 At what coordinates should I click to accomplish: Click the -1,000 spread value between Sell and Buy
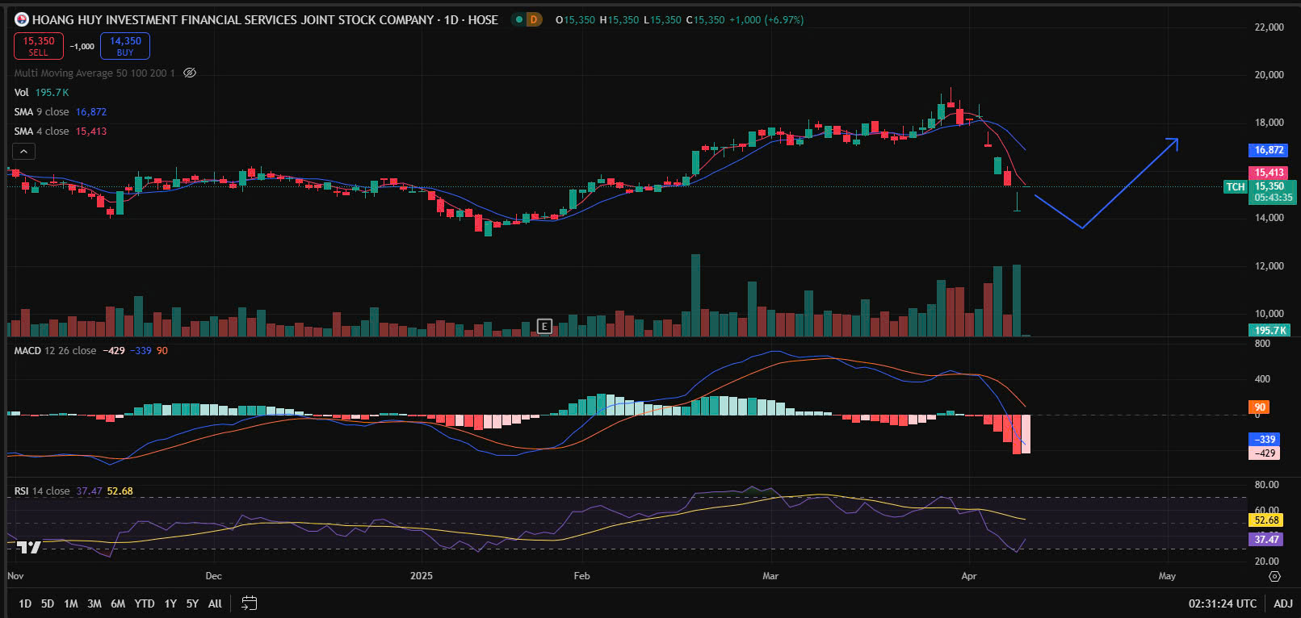pyautogui.click(x=82, y=46)
